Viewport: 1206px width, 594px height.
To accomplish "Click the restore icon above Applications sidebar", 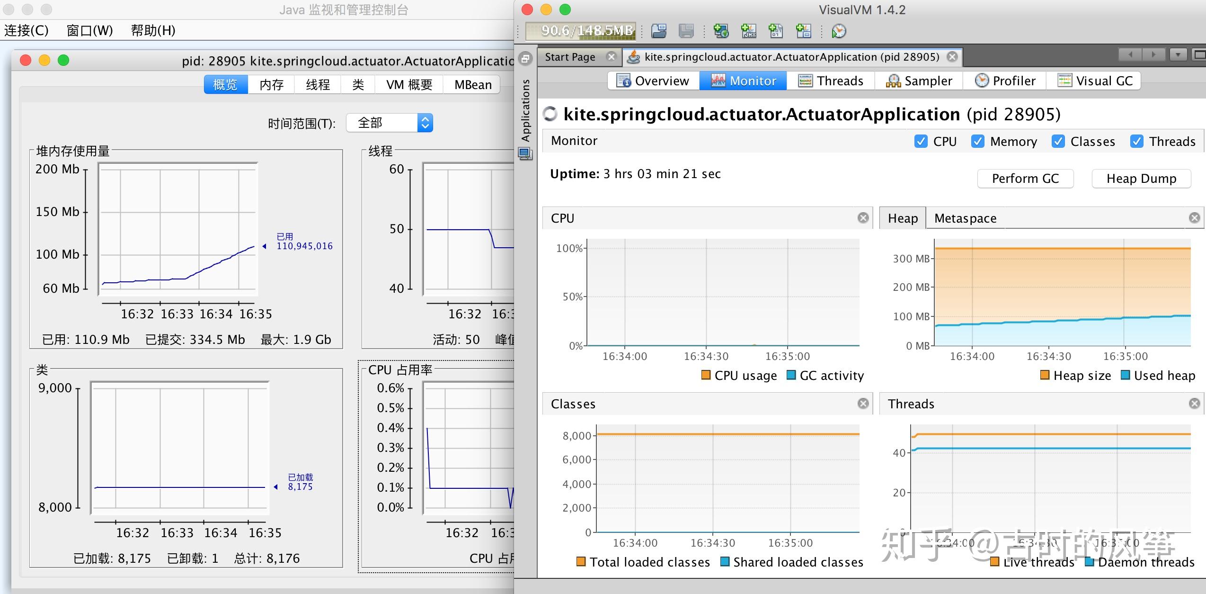I will coord(525,59).
